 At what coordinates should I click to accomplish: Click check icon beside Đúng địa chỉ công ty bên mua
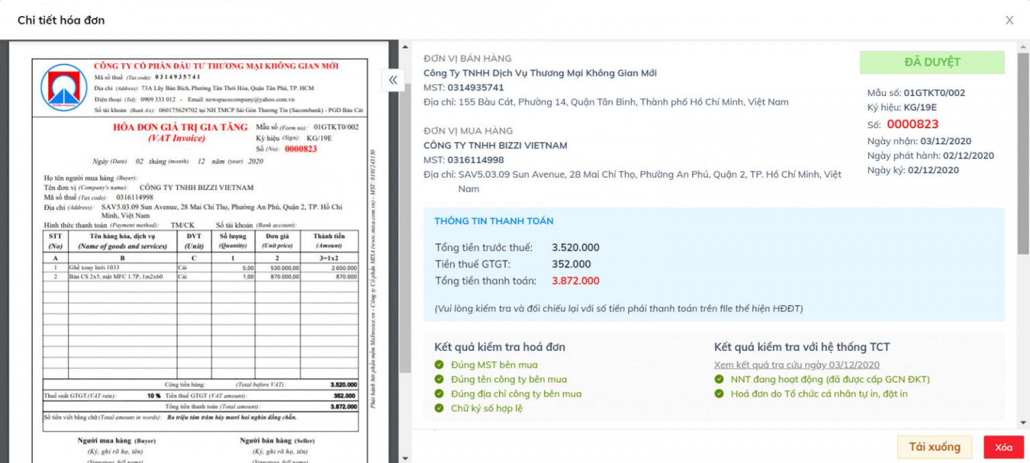point(439,394)
